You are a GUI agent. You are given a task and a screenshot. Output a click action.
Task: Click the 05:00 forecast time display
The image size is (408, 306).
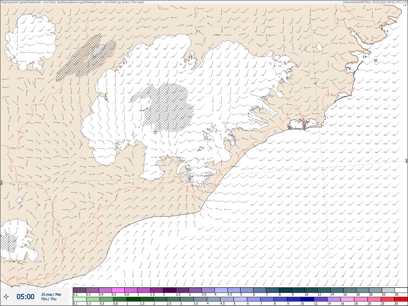25,297
